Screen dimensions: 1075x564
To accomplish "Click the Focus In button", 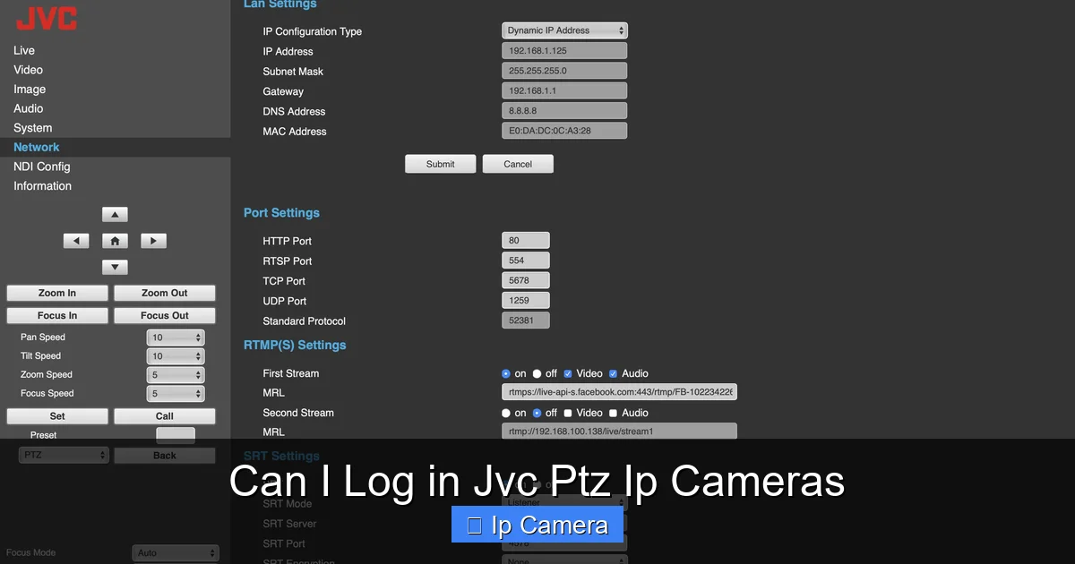I will [57, 315].
